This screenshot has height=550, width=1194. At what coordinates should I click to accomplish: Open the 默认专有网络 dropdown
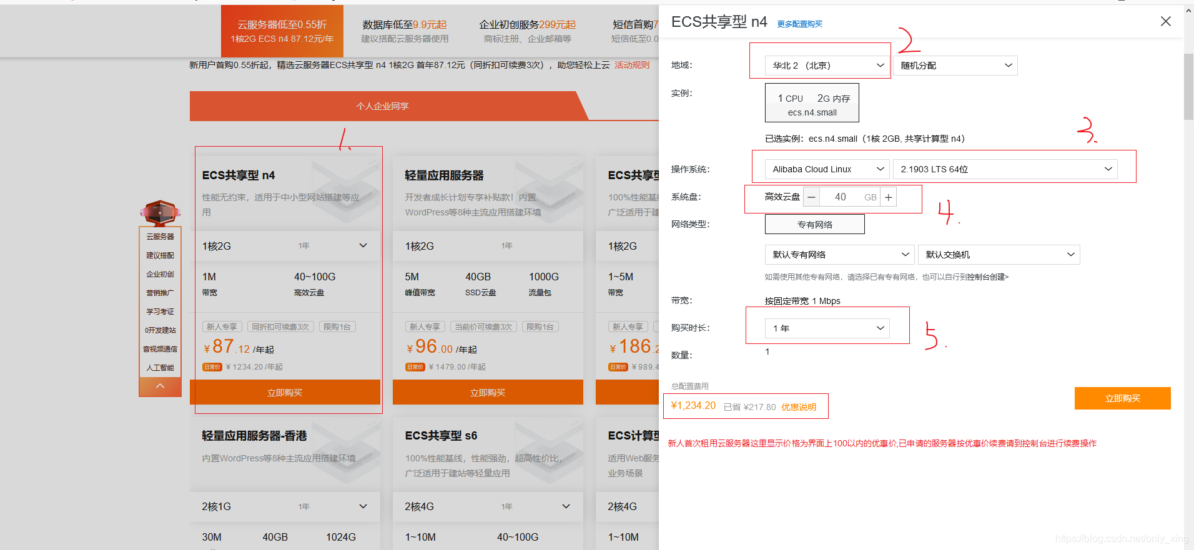point(840,255)
